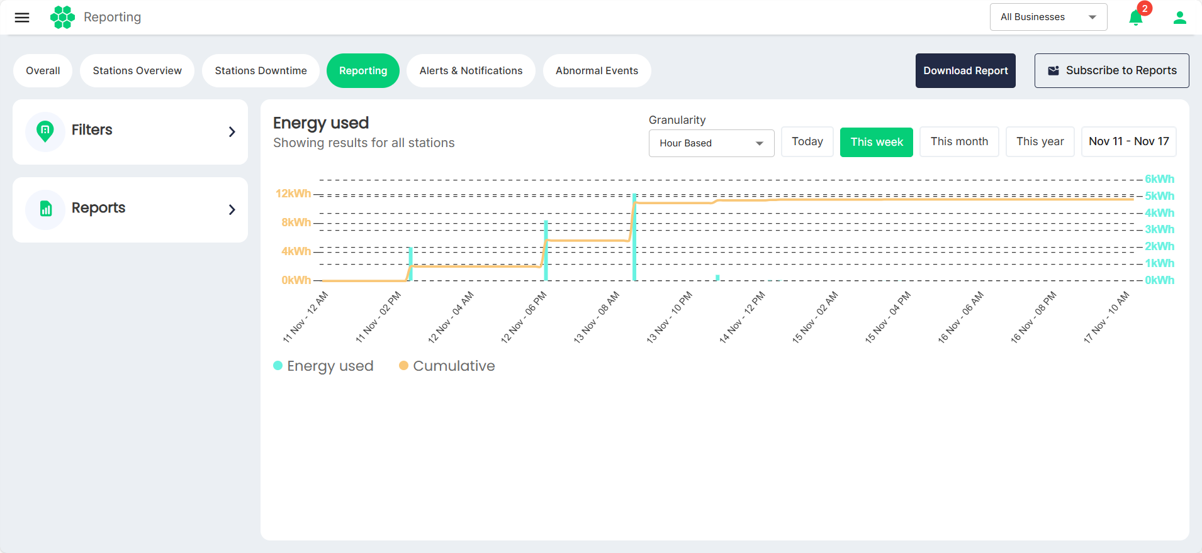Click the tallest cyan energy bar in chart
1202x553 pixels.
tap(634, 237)
